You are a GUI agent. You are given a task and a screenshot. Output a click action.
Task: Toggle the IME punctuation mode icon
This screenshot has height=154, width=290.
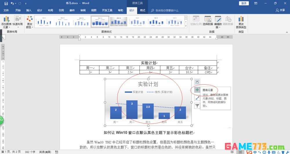pyautogui.click(x=260, y=152)
